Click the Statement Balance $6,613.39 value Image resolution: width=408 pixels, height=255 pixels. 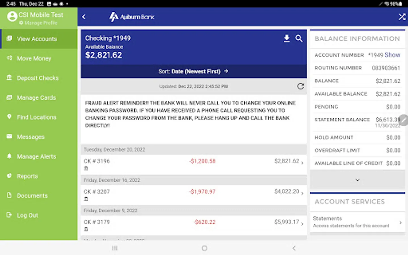[388, 120]
